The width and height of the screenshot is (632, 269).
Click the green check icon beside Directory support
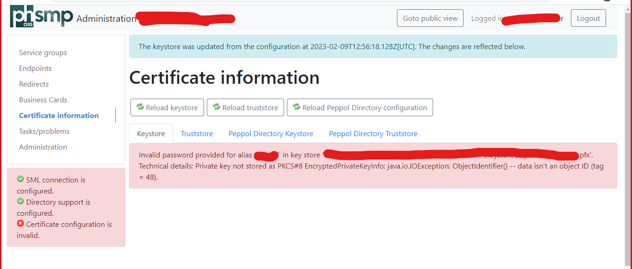click(20, 201)
